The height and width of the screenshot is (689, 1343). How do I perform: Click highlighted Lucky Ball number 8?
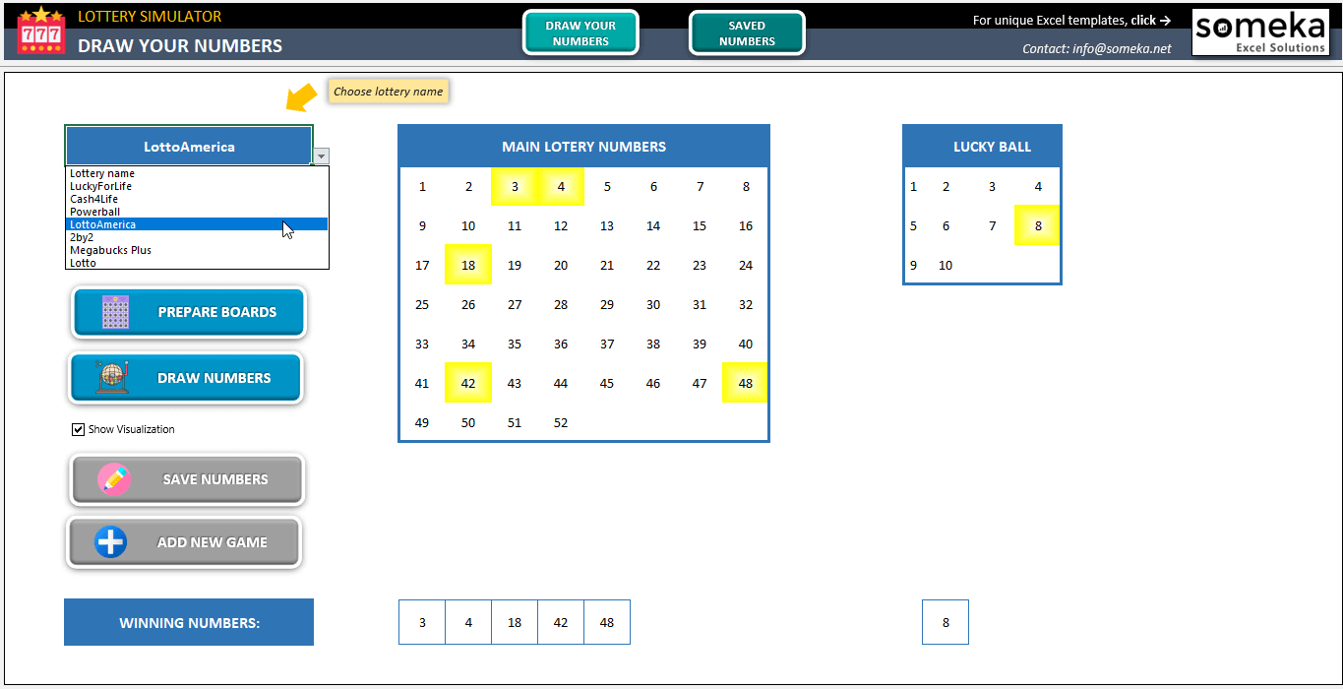point(1036,225)
